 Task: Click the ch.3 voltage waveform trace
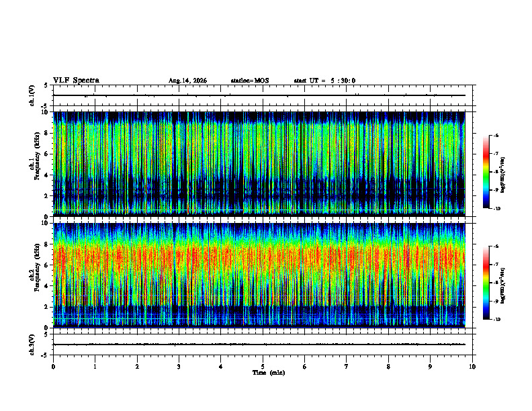259,345
